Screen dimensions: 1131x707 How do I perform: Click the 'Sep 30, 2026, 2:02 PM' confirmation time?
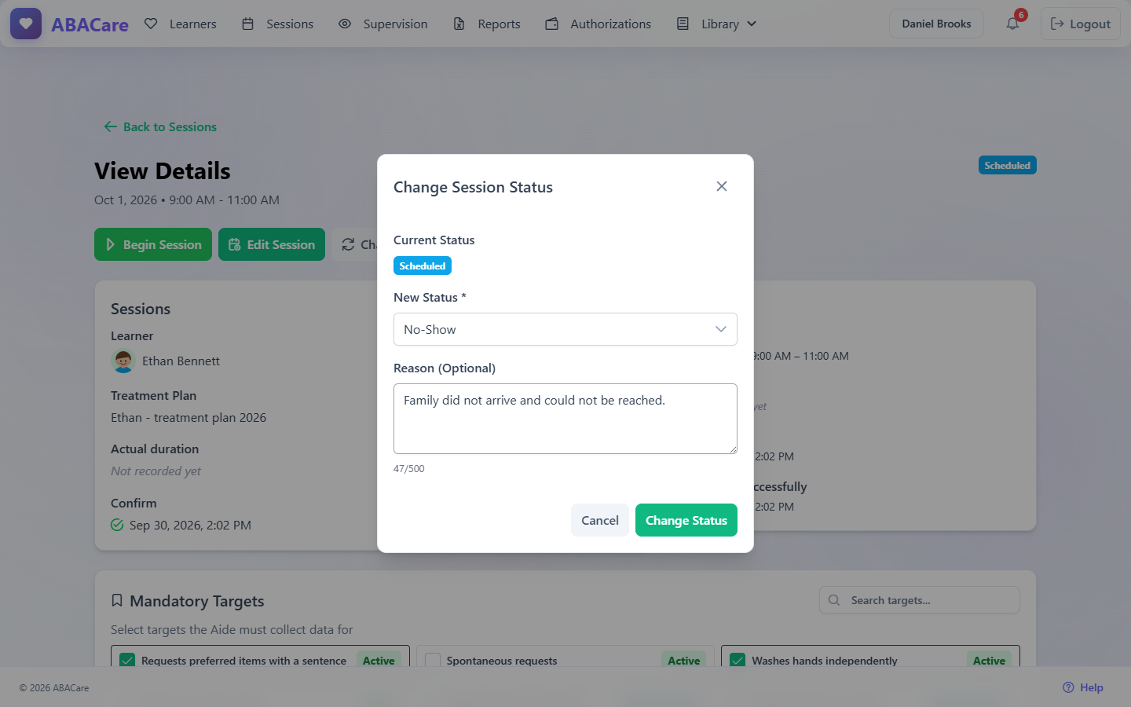(x=190, y=525)
